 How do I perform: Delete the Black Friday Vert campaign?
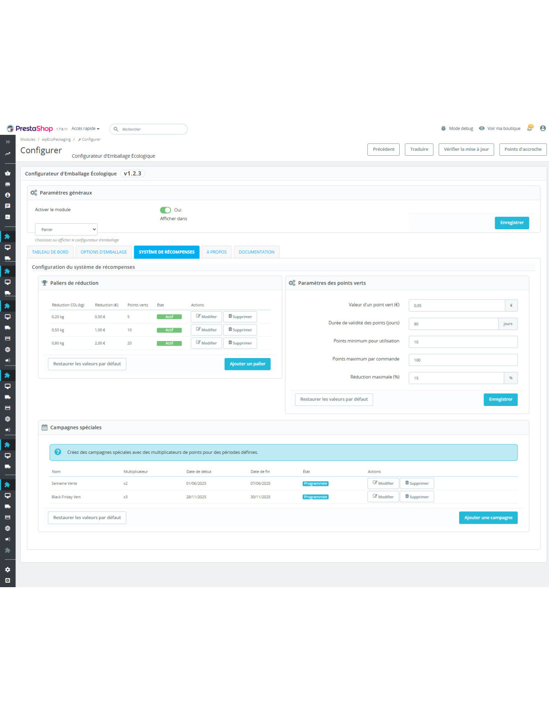coord(417,497)
